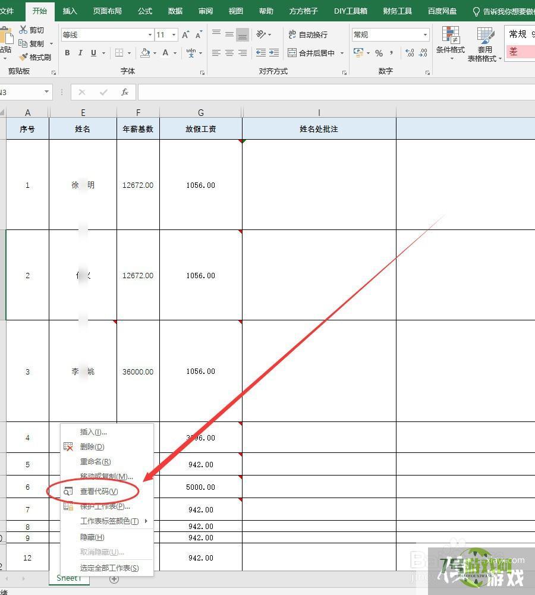Viewport: 535px width, 595px height.
Task: Apply comma style
Action: (x=392, y=53)
